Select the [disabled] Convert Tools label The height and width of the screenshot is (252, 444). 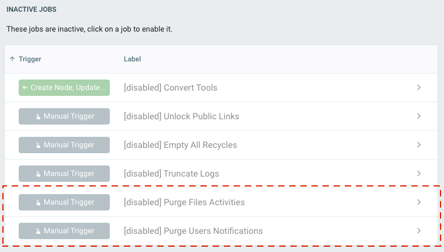pyautogui.click(x=171, y=88)
